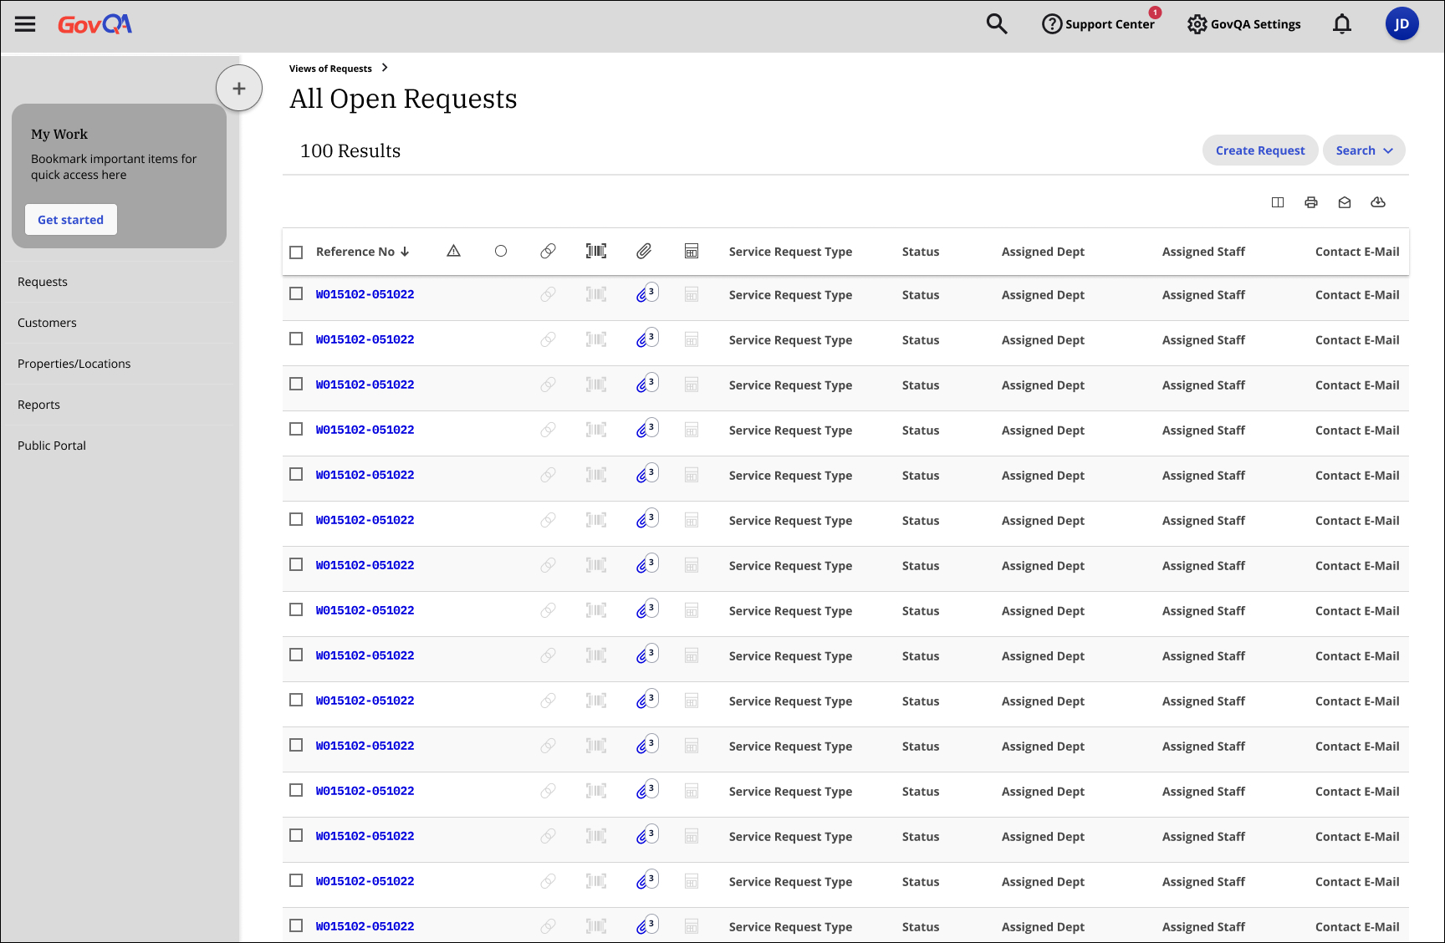Download results with the cloud icon
This screenshot has height=943, width=1445.
(1378, 202)
